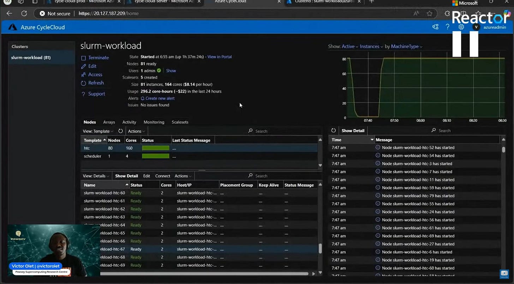514x284 pixels.
Task: Click the bell icon beside Create new alert
Action: pos(143,98)
